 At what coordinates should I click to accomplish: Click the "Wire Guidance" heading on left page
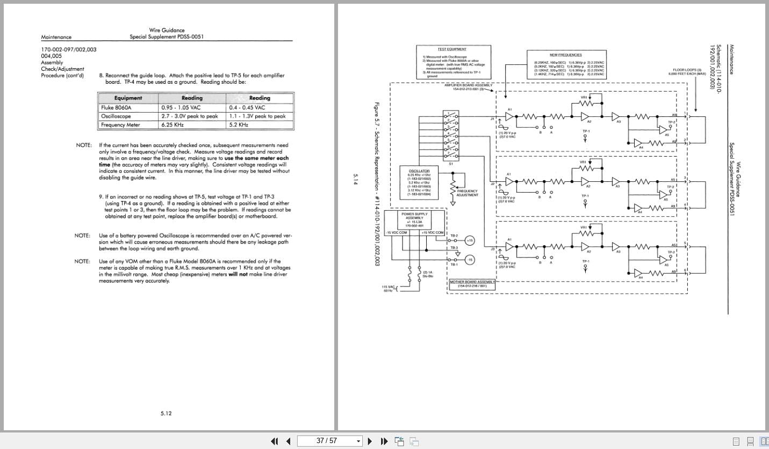tap(167, 30)
